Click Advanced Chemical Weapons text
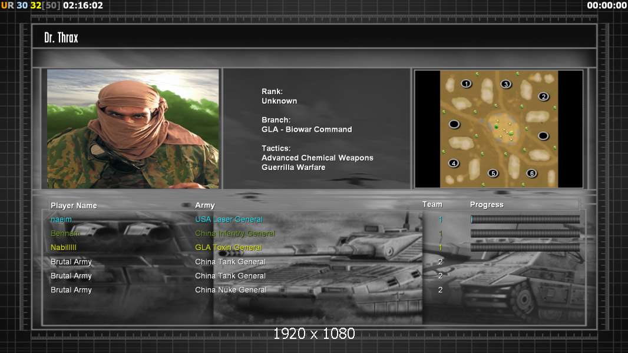The image size is (628, 353). [317, 158]
